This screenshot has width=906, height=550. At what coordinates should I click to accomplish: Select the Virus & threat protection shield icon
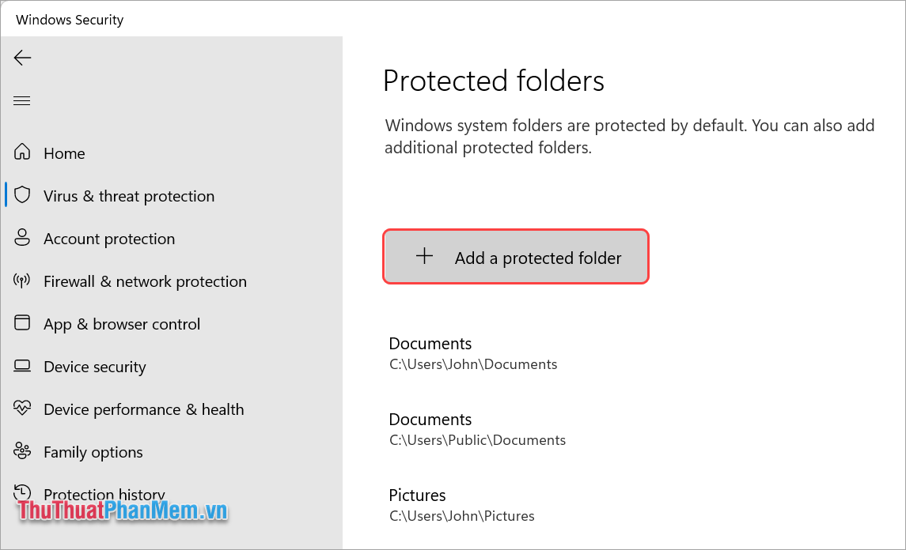[x=23, y=195]
